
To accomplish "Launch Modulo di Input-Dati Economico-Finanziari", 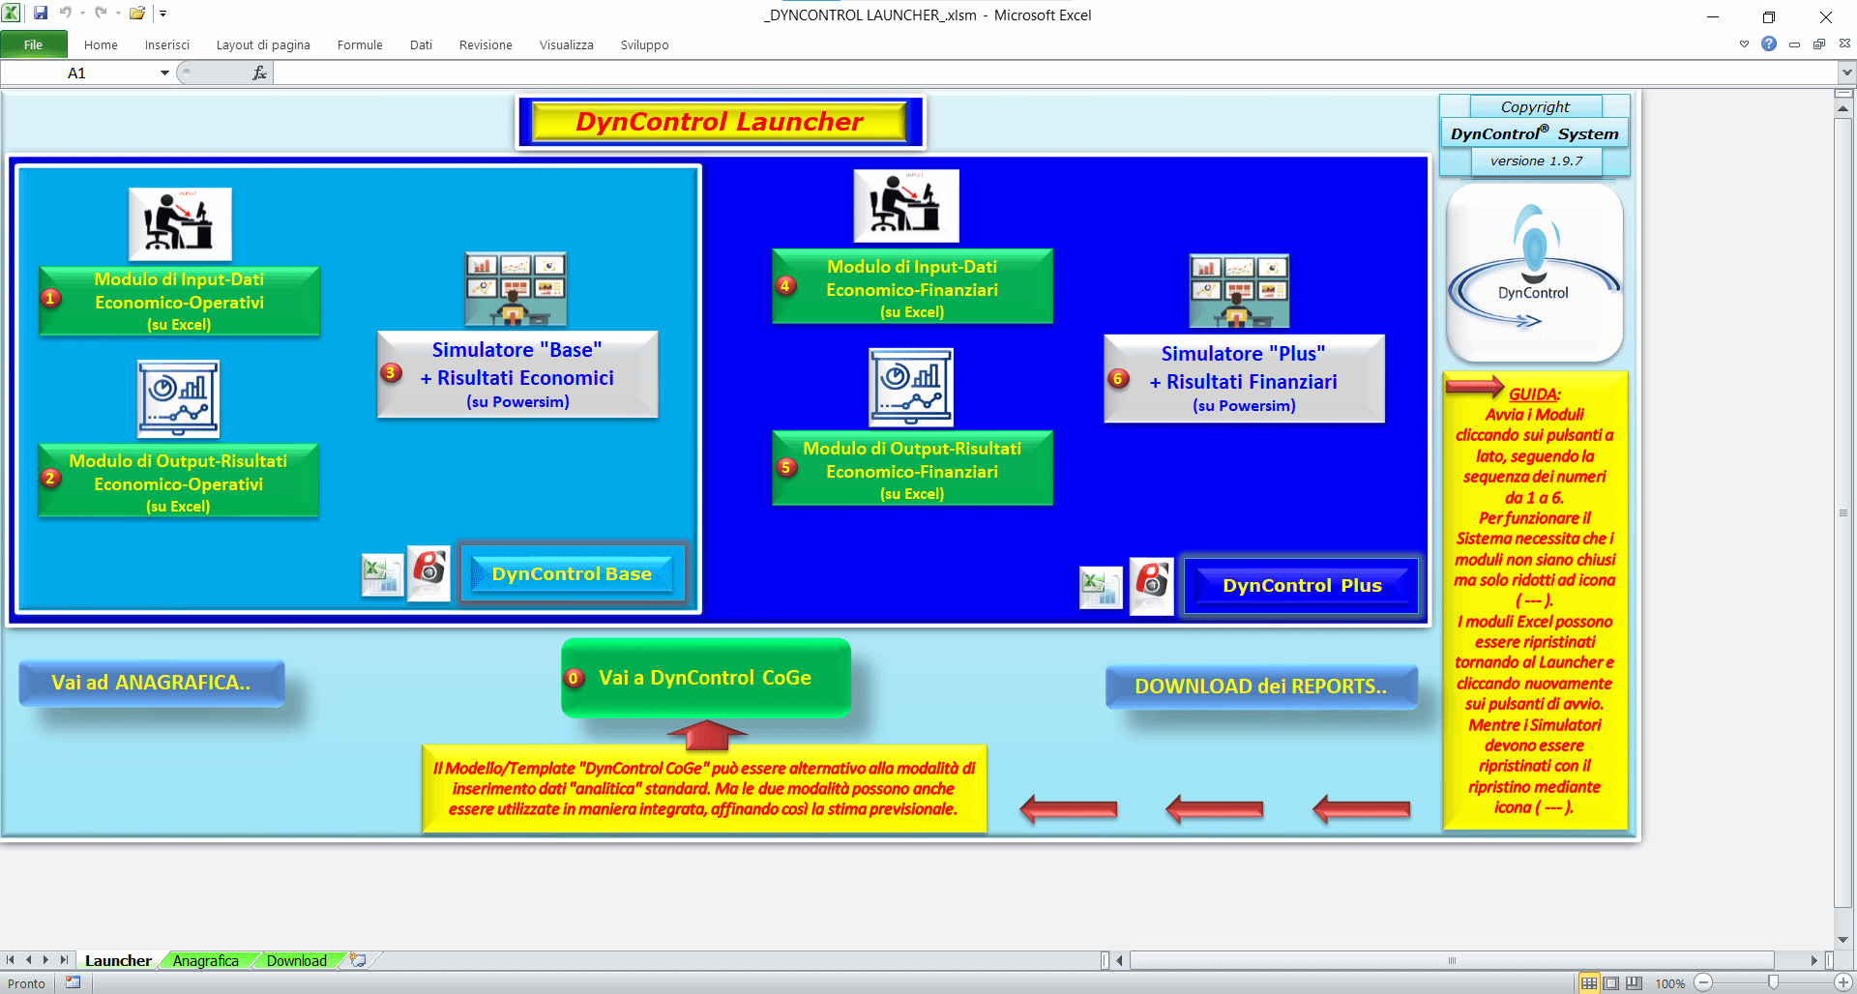I will [x=912, y=287].
